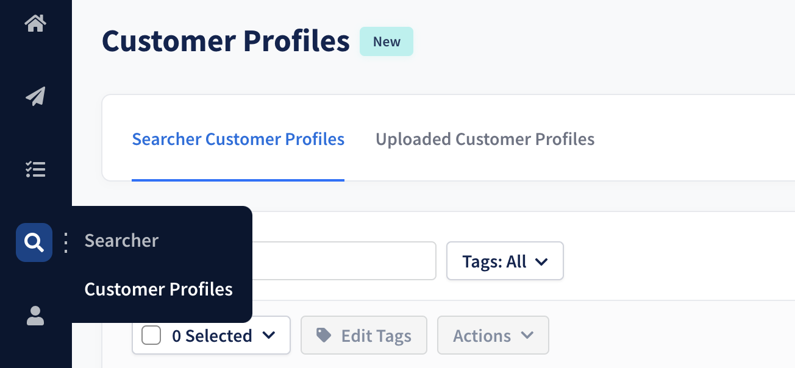
Task: Click the New badge next to title
Action: pos(387,41)
